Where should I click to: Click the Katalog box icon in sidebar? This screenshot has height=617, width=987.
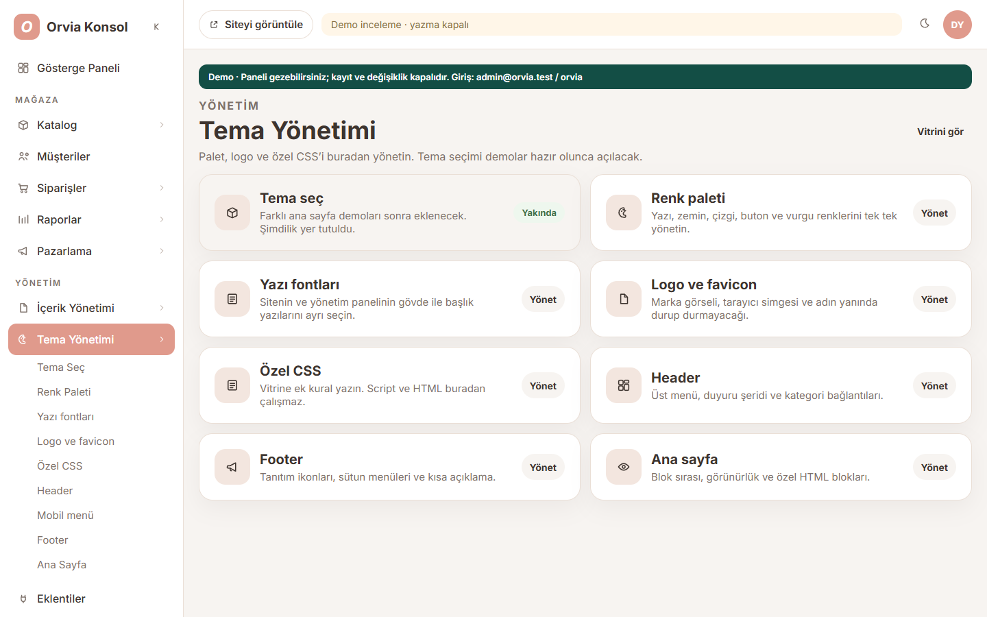point(23,125)
